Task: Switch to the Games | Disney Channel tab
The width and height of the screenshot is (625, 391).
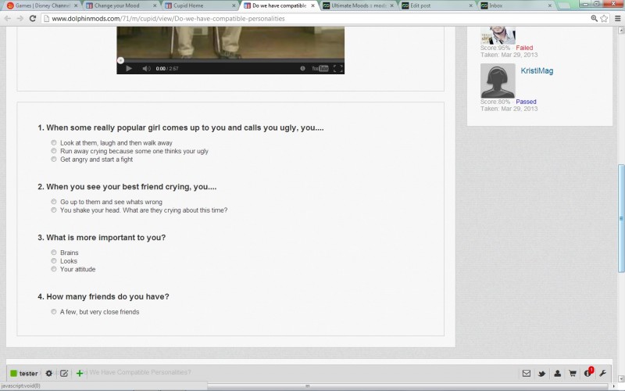Action: point(42,5)
